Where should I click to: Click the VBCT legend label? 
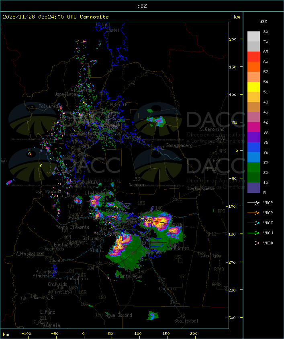[268, 223]
